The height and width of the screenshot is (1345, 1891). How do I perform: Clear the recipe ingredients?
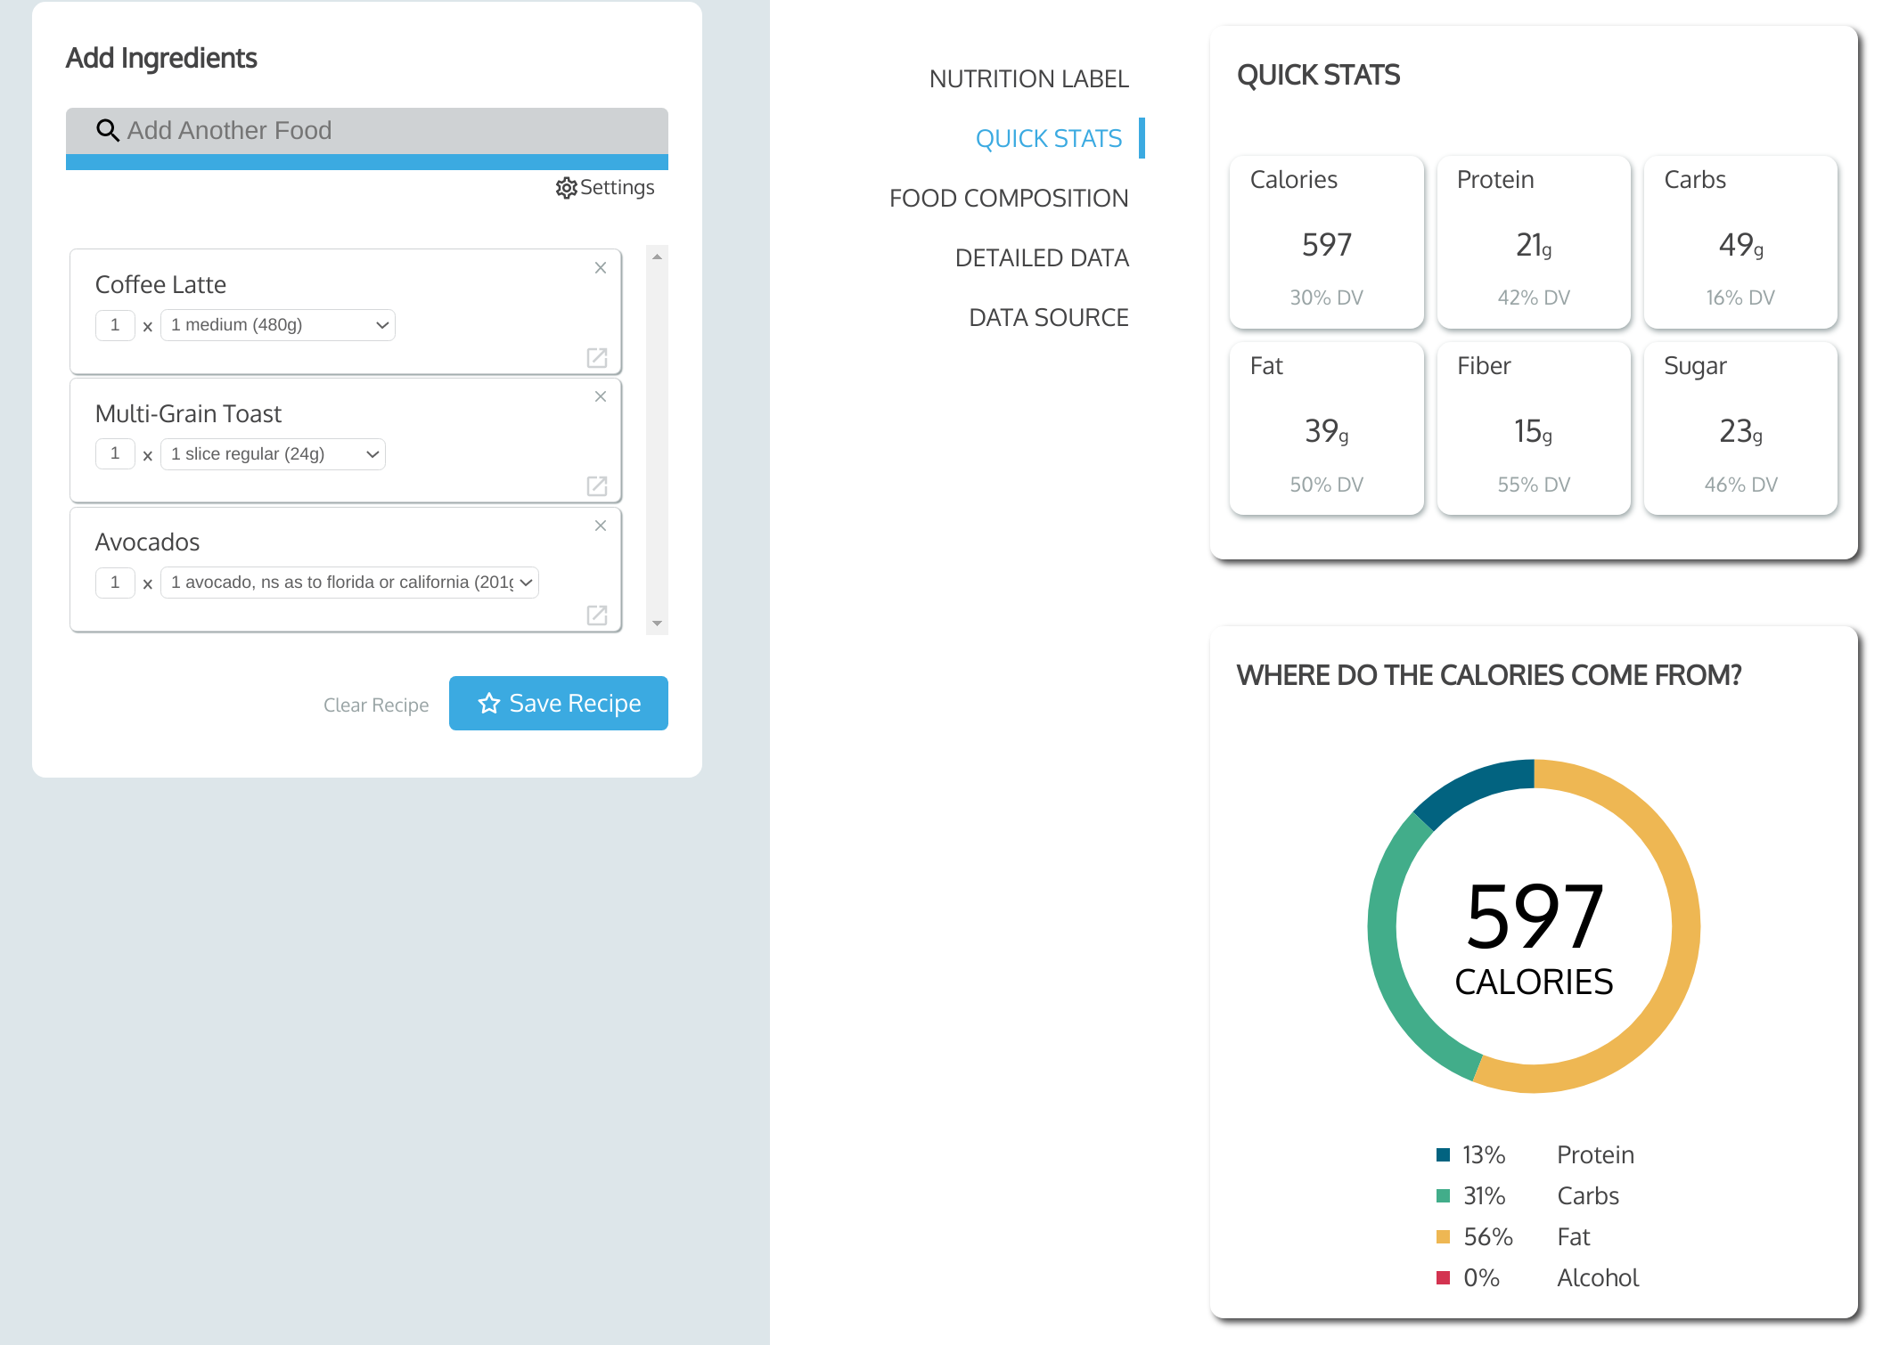click(x=376, y=704)
